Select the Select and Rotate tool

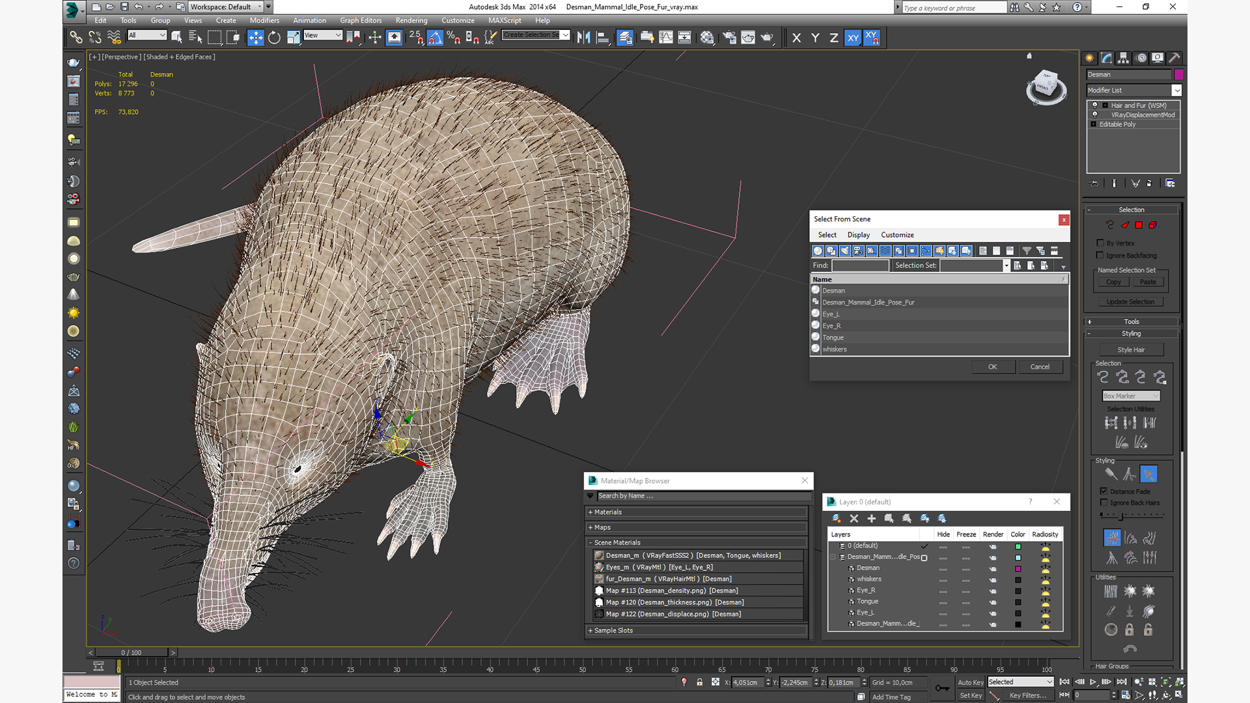tap(274, 38)
